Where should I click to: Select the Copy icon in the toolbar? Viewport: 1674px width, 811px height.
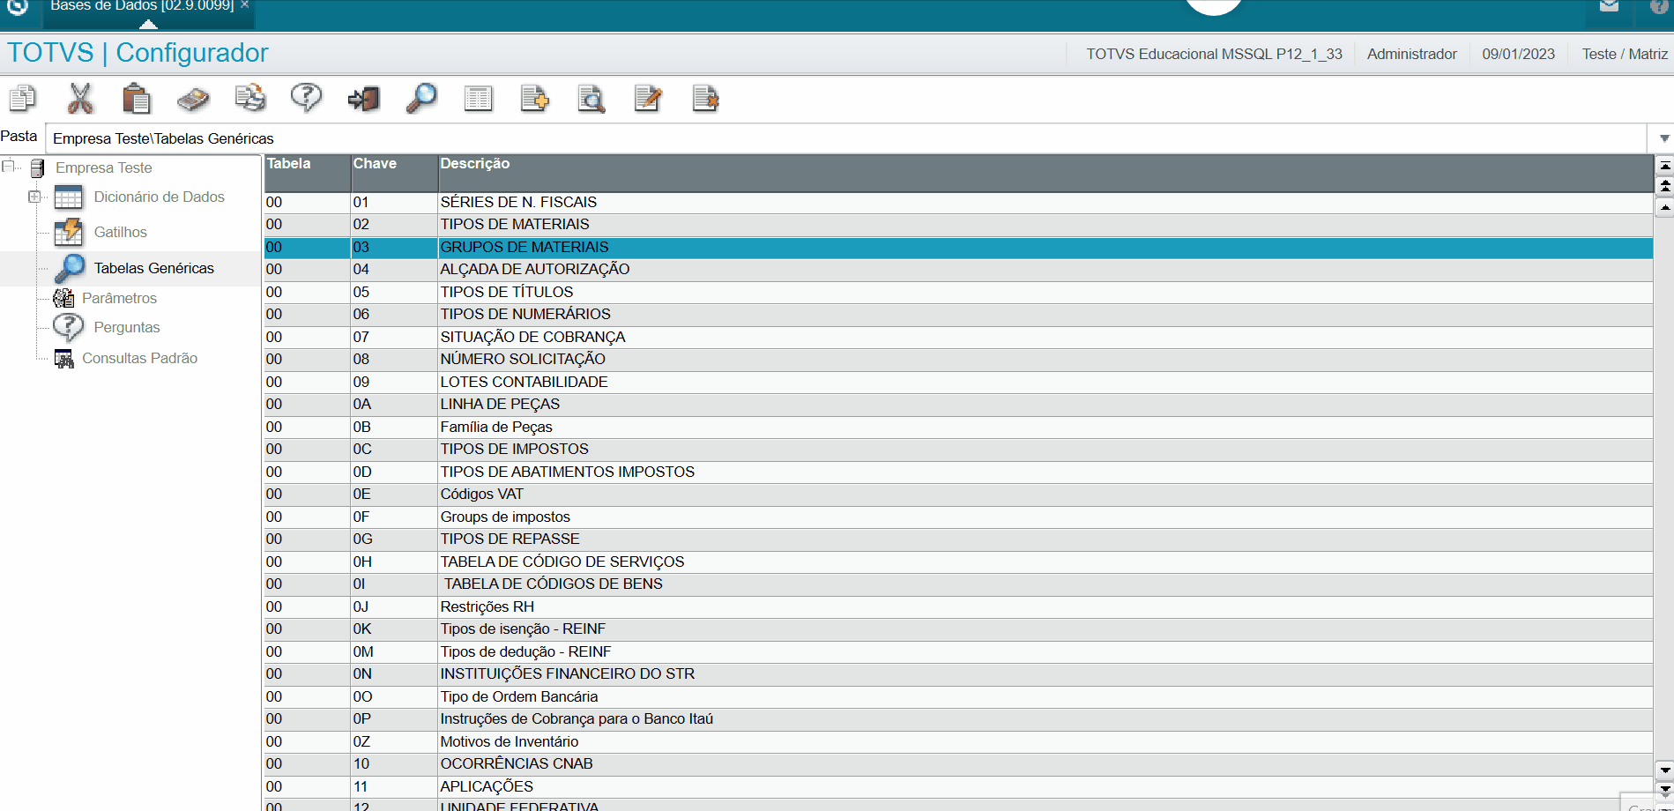coord(22,99)
